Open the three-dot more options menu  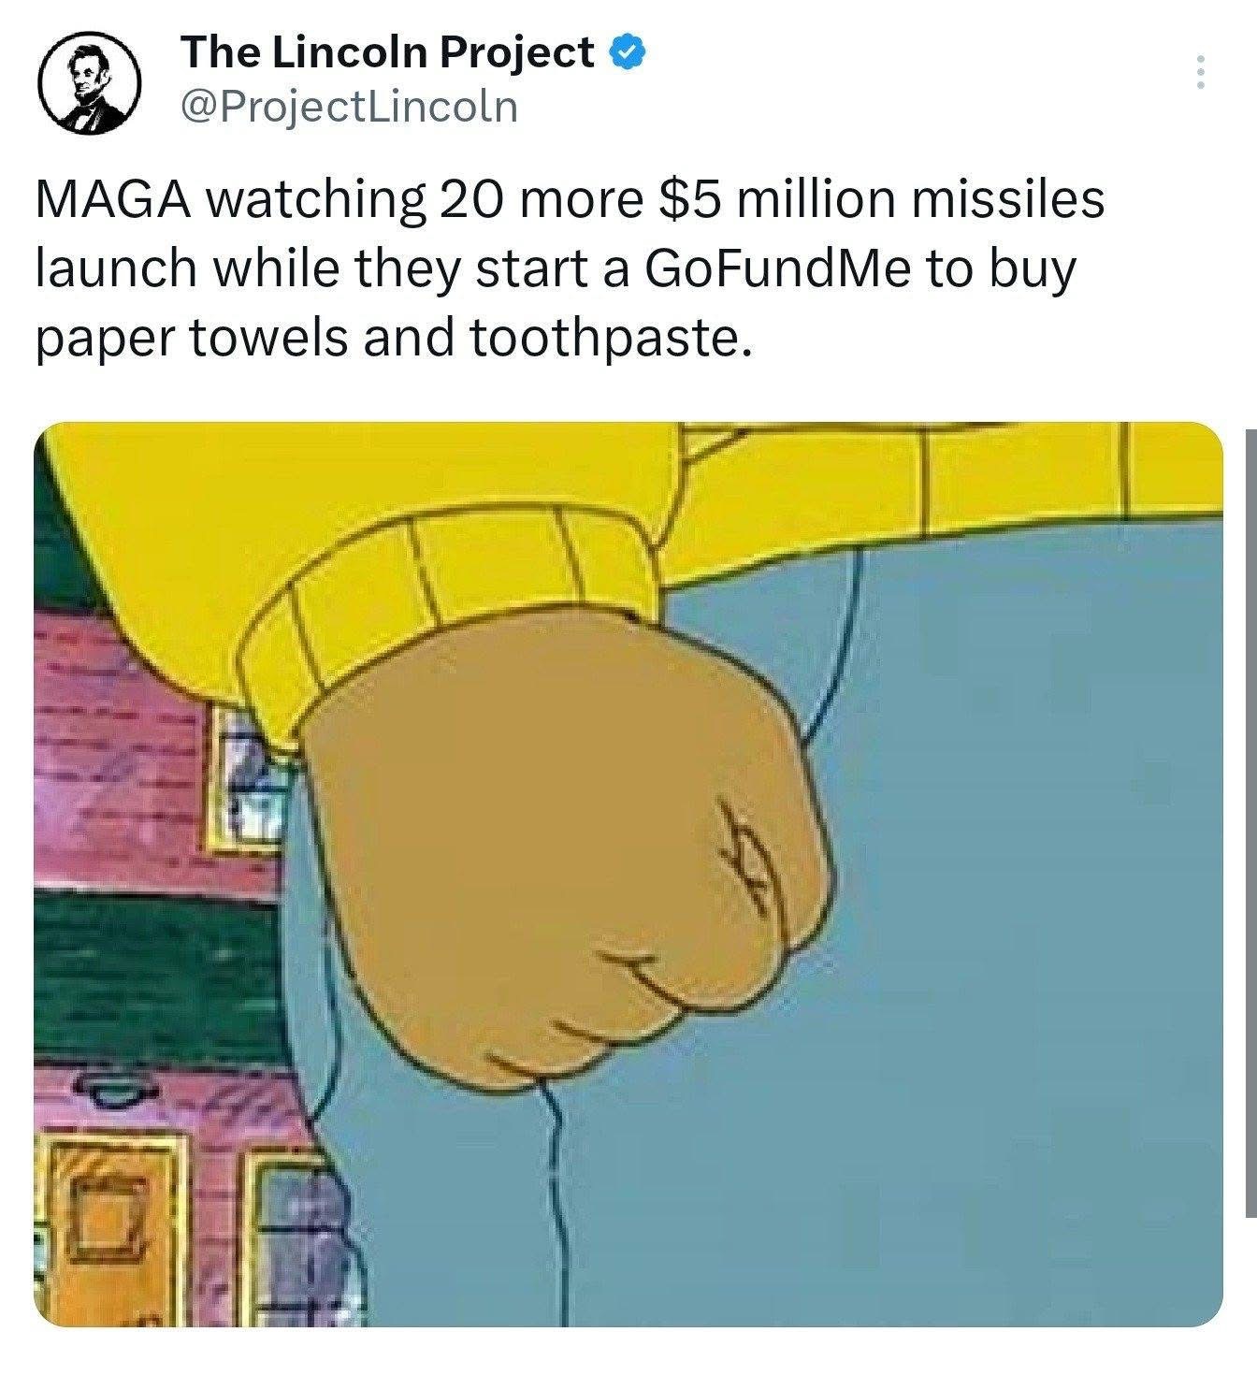1201,73
